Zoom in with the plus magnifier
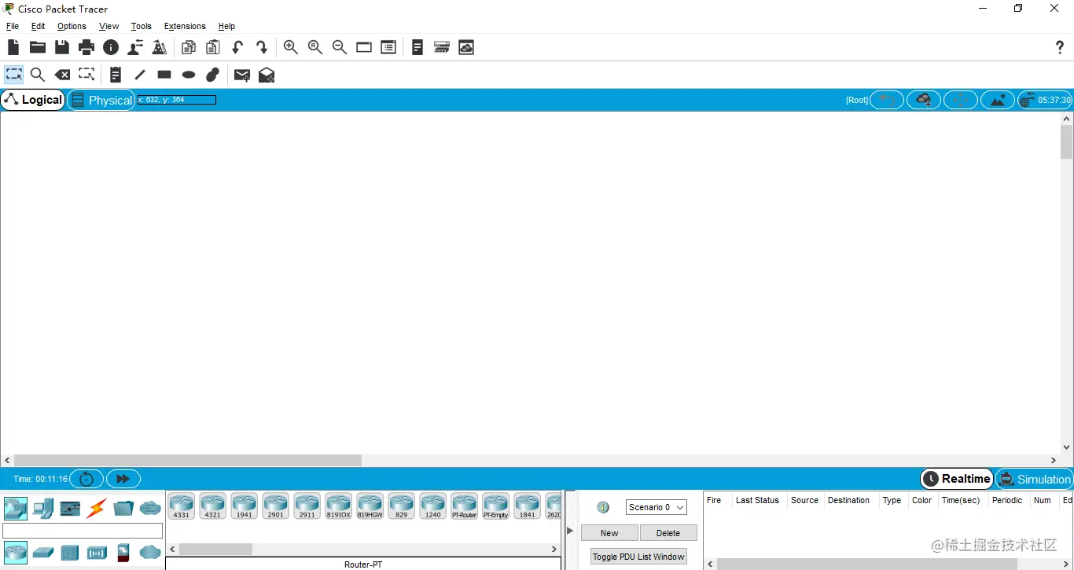The width and height of the screenshot is (1074, 570). point(291,47)
